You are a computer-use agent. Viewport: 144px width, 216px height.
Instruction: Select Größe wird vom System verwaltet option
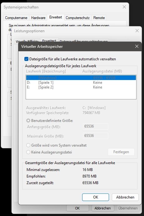tap(28, 145)
